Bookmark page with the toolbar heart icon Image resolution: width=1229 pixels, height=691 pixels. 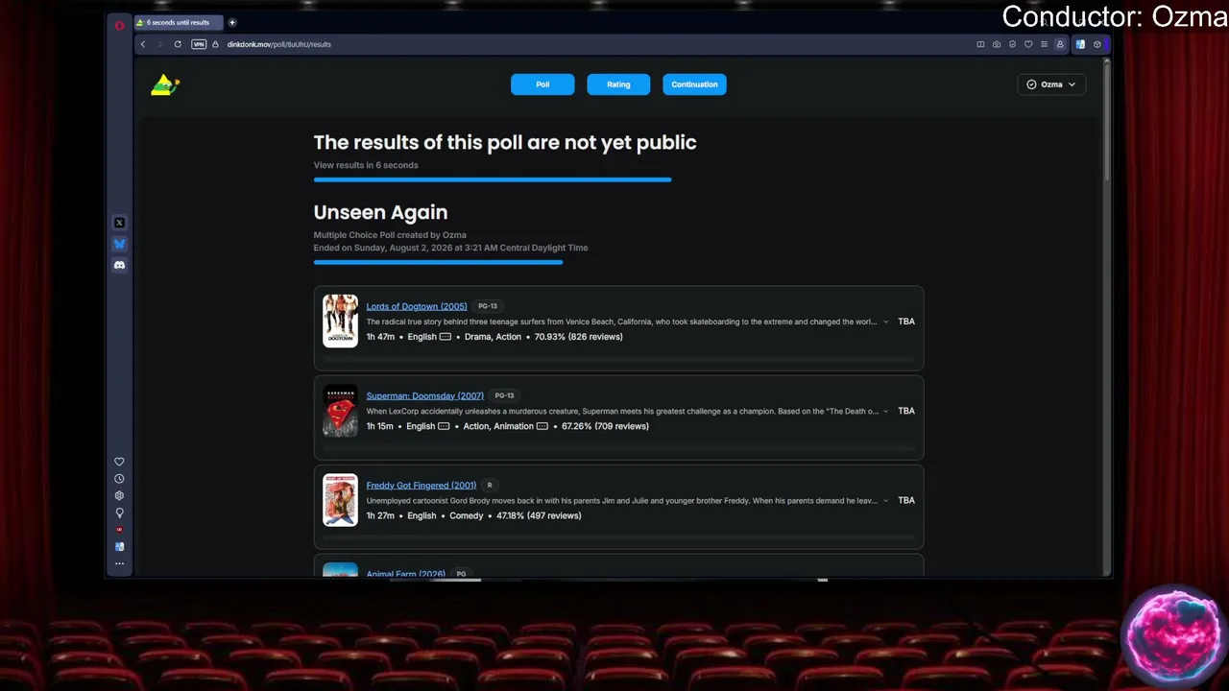pos(1028,44)
